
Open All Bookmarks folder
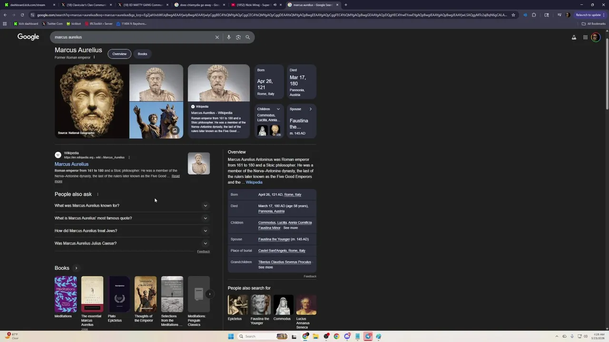594,24
